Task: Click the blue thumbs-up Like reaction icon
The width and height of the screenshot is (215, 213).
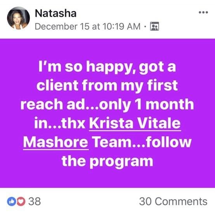Action: [x=12, y=201]
